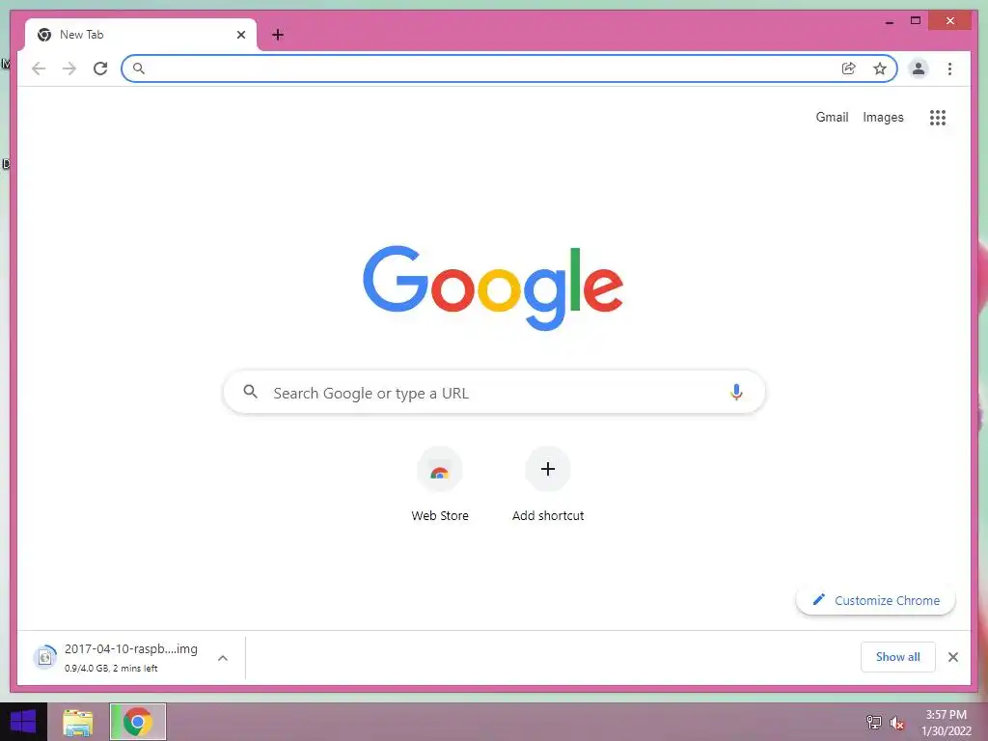Open File Explorer from the taskbar
The height and width of the screenshot is (741, 988).
click(78, 722)
